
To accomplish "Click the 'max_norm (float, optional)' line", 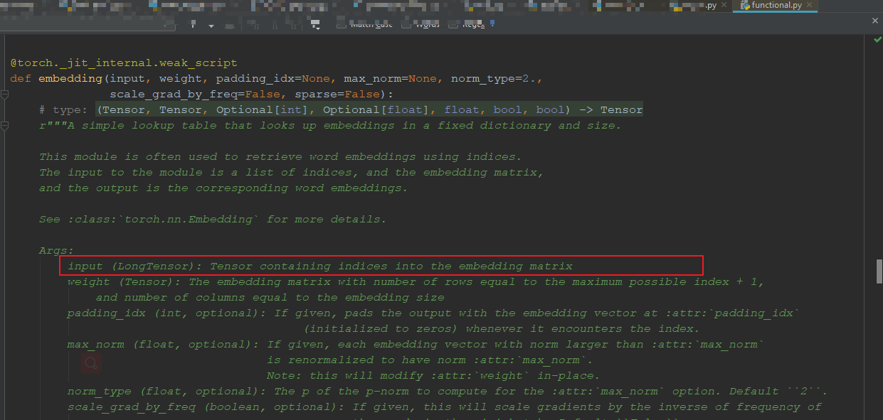I will pyautogui.click(x=416, y=345).
